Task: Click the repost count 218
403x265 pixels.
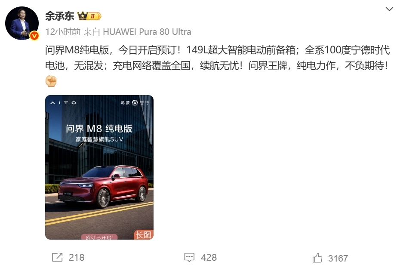Action: pyautogui.click(x=77, y=258)
